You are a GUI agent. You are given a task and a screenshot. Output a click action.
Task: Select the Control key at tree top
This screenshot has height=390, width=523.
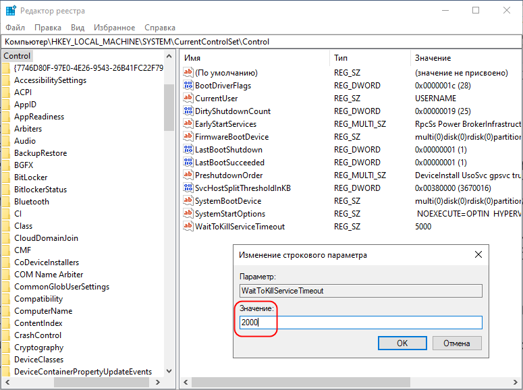pos(17,56)
